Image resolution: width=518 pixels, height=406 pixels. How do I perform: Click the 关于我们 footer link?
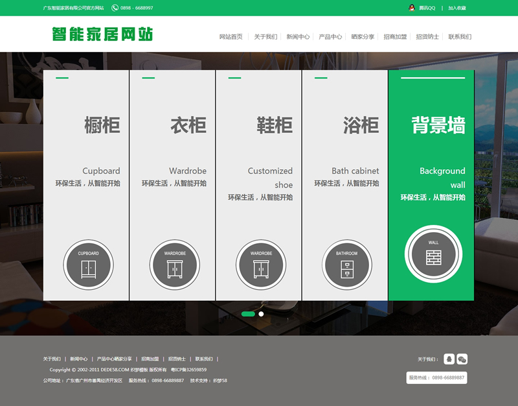[x=52, y=359]
